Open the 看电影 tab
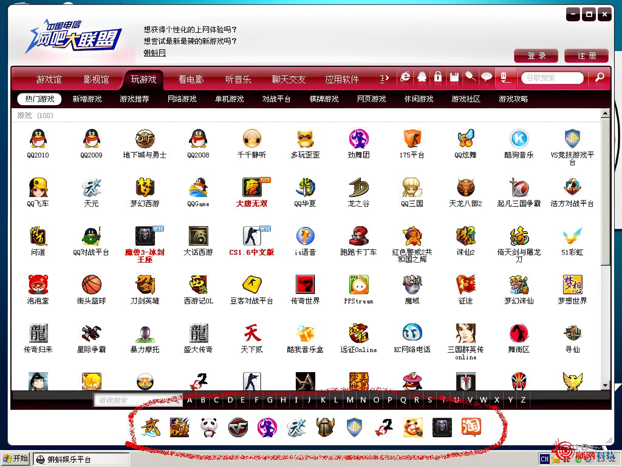Image resolution: width=622 pixels, height=467 pixels. point(191,79)
